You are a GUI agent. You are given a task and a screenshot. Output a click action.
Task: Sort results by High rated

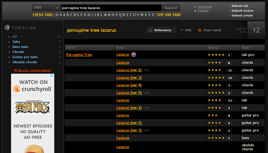click(212, 30)
